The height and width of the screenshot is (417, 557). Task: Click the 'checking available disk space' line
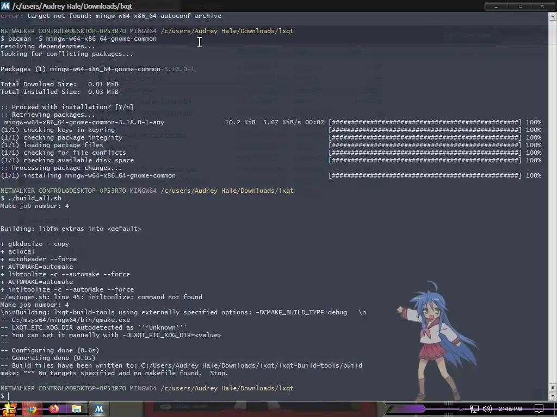(67, 160)
